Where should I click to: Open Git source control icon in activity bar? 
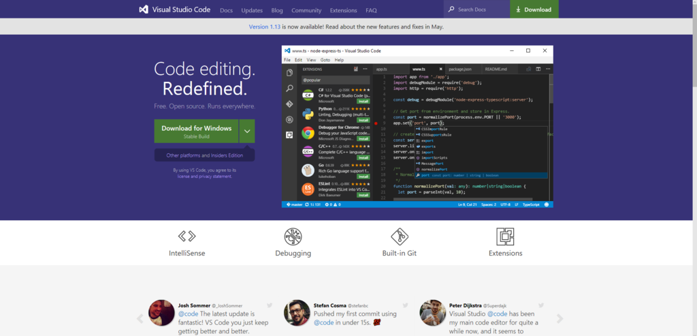click(289, 104)
